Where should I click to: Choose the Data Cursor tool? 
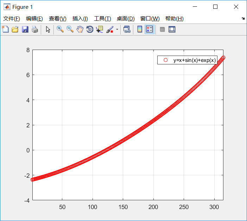[100, 29]
